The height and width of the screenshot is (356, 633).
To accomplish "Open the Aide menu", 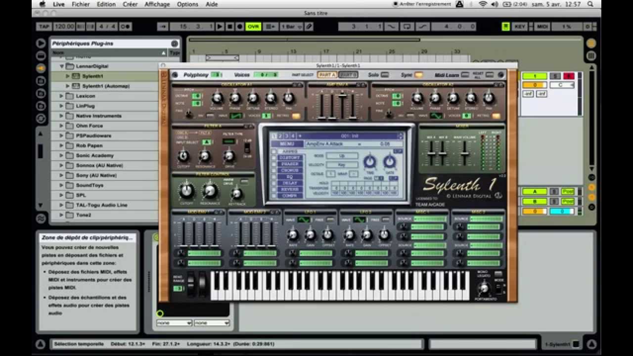I will click(211, 4).
